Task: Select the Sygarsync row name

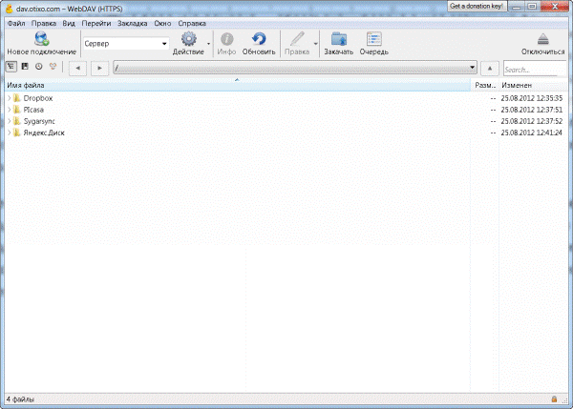Action: pyautogui.click(x=39, y=121)
